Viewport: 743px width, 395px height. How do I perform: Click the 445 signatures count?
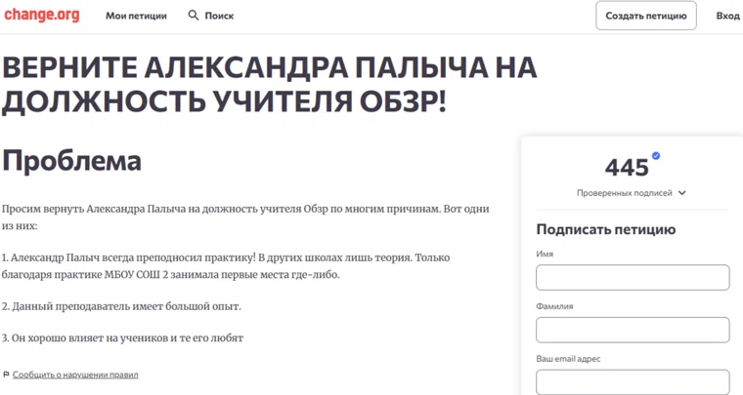click(x=627, y=167)
